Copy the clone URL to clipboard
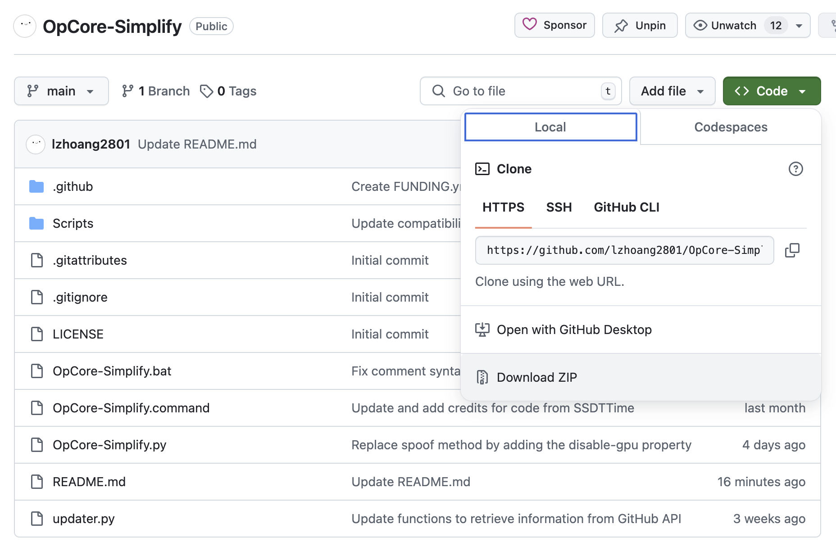Screen dimensions: 836x551 click(792, 250)
